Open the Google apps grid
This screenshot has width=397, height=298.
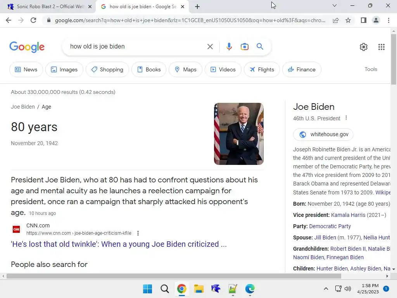tap(381, 47)
